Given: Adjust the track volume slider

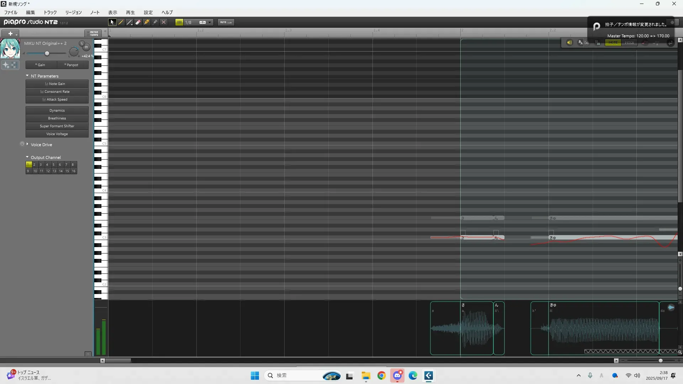Looking at the screenshot, I should click(x=47, y=53).
